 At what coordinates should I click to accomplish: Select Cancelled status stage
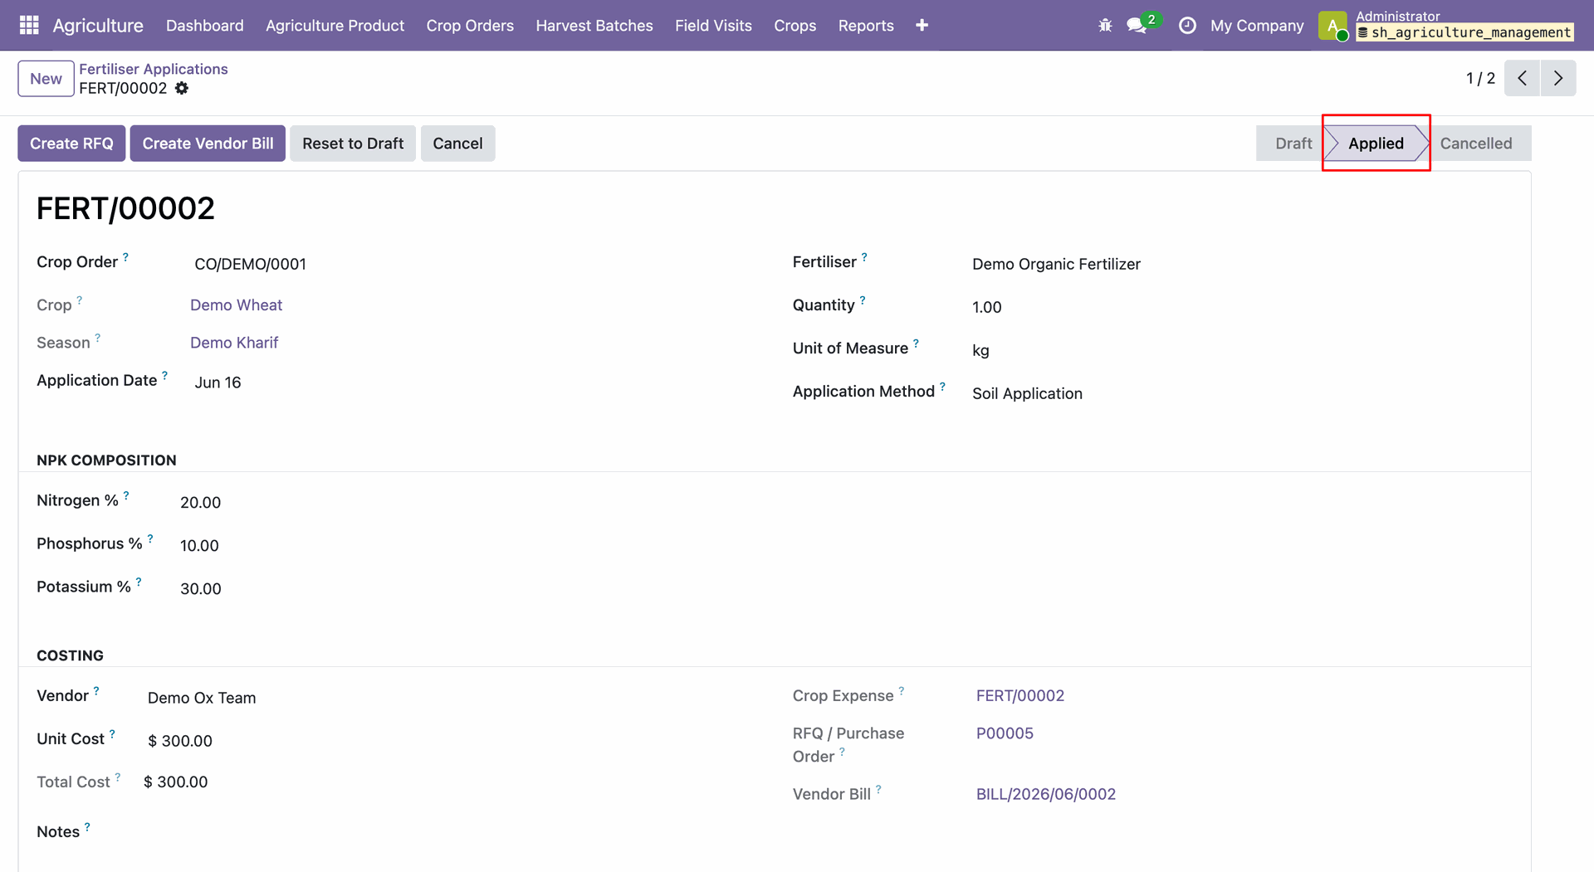pos(1476,144)
